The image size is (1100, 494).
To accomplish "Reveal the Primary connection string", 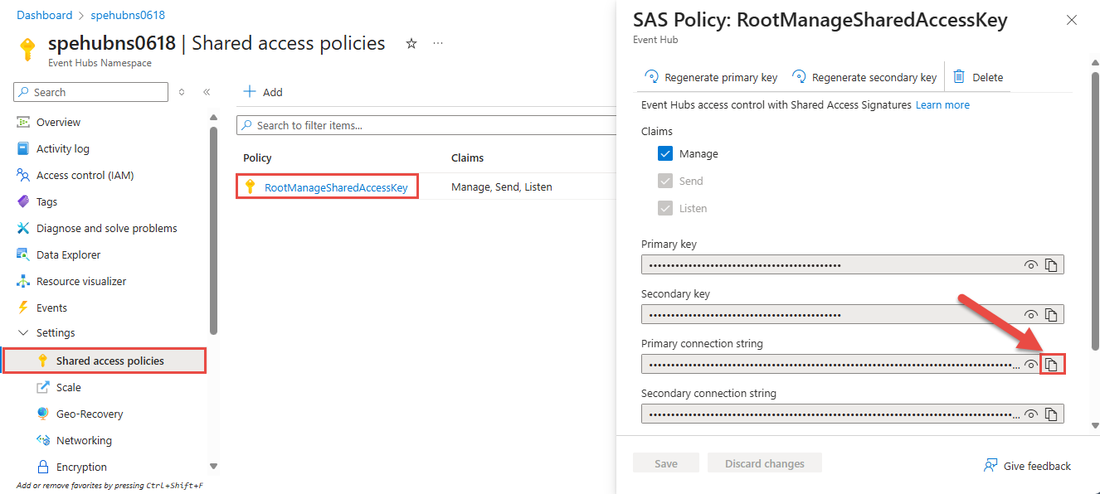I will pyautogui.click(x=1031, y=365).
